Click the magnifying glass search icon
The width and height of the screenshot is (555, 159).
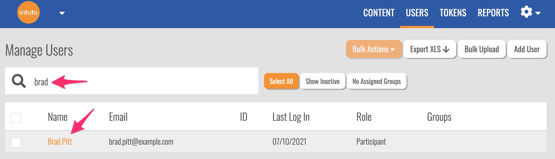click(x=19, y=81)
